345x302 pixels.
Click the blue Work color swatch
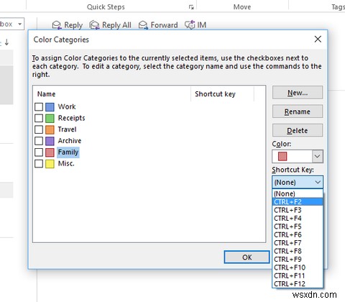coord(50,106)
